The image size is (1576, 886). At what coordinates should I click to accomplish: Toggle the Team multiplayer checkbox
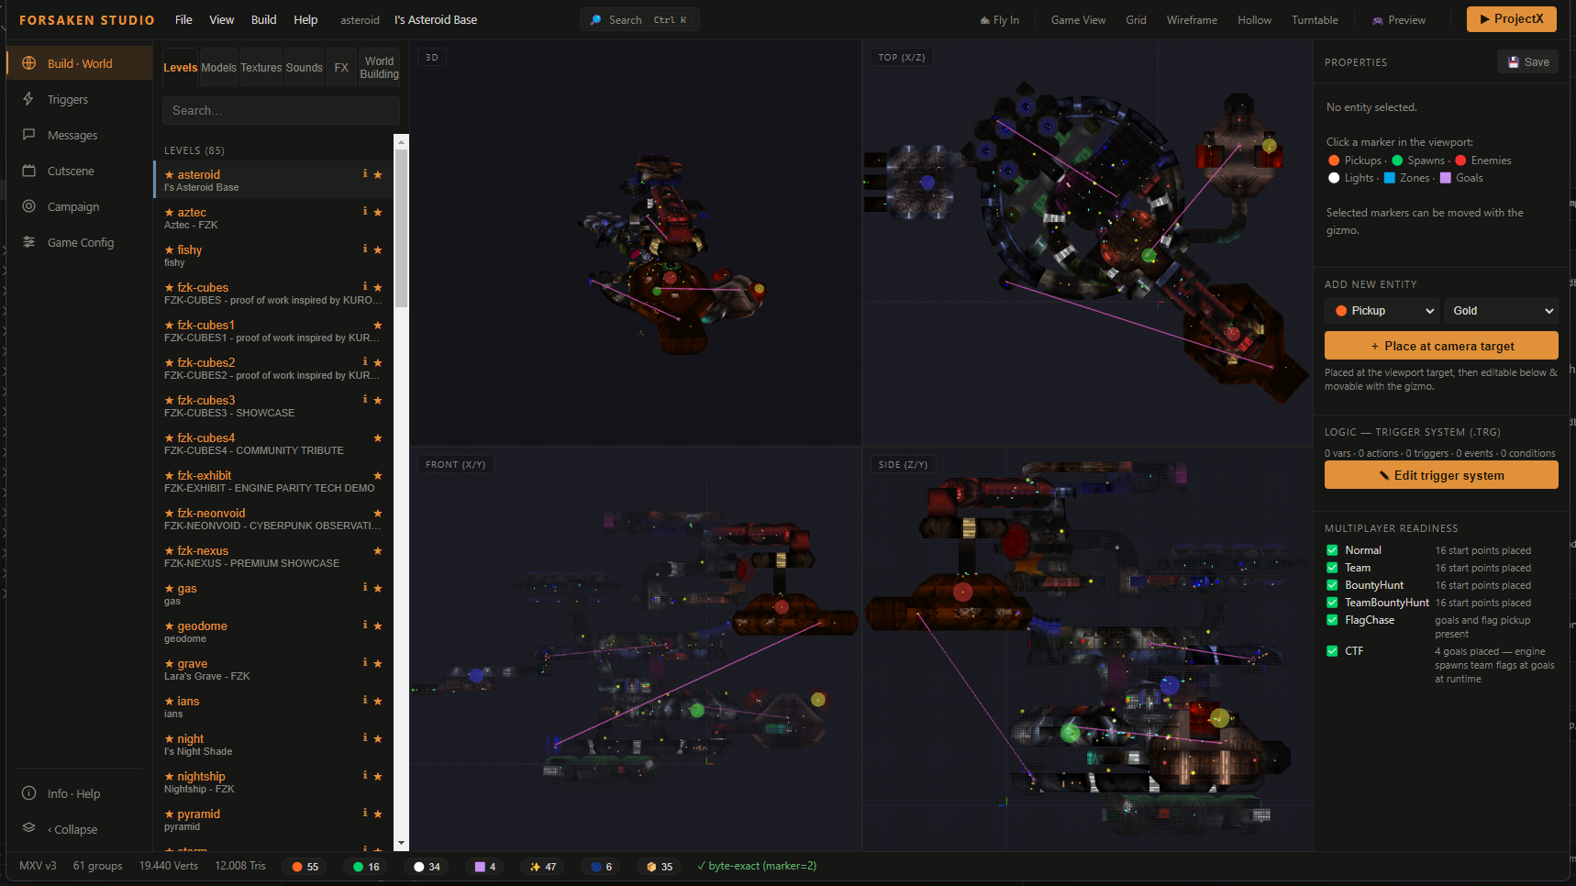(1332, 568)
